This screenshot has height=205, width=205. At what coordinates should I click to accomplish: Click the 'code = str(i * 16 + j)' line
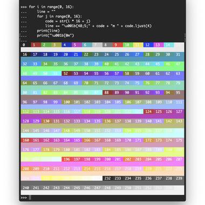coord(68,21)
